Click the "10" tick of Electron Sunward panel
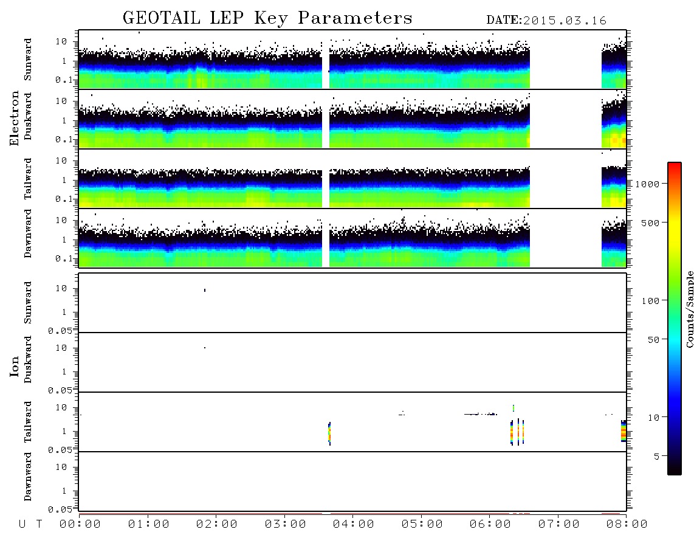Image resolution: width=694 pixels, height=535 pixels. click(61, 41)
